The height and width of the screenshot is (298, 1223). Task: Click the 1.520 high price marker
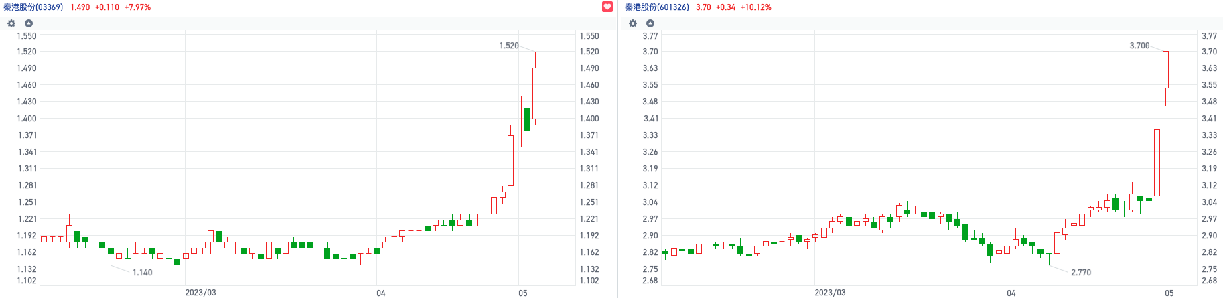509,46
